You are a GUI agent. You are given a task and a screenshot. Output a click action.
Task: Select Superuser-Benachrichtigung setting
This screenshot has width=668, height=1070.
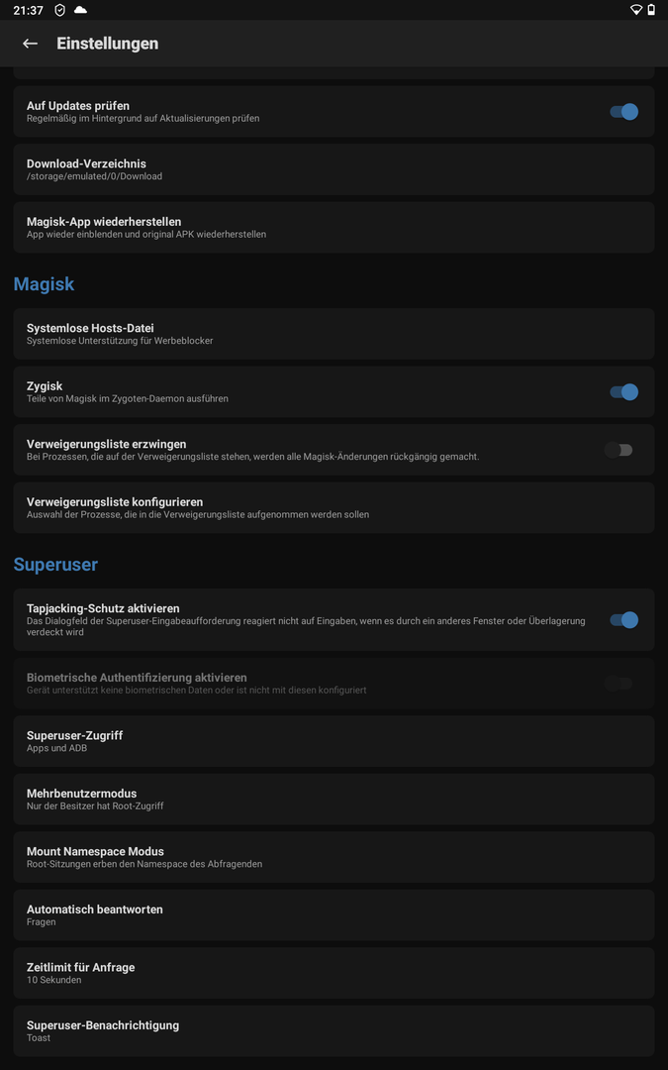tap(334, 1030)
